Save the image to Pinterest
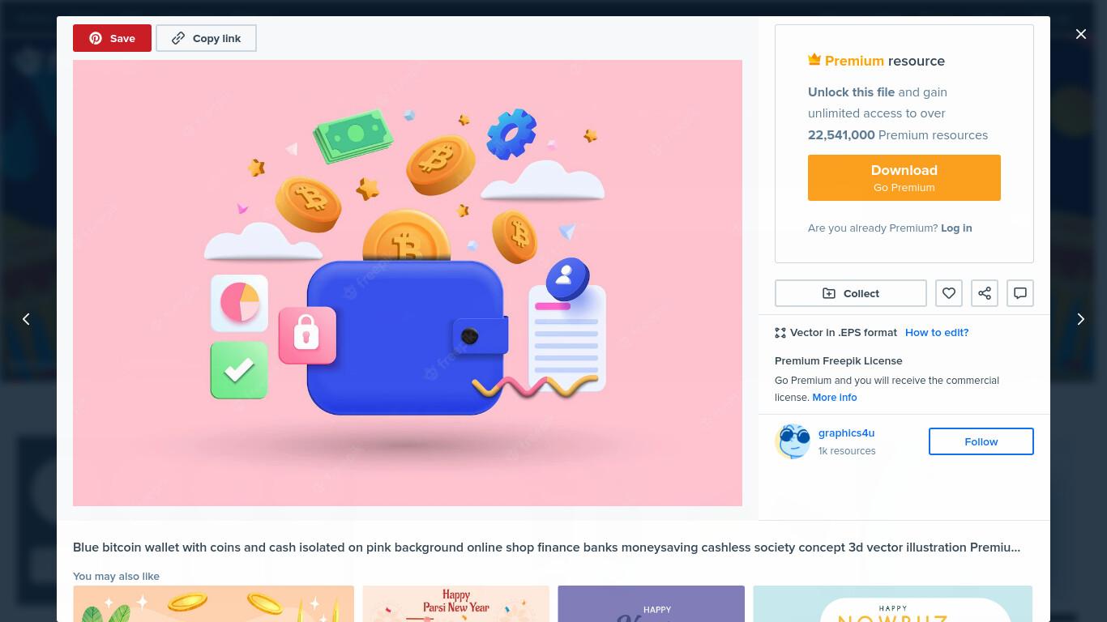The height and width of the screenshot is (622, 1107). coord(112,38)
